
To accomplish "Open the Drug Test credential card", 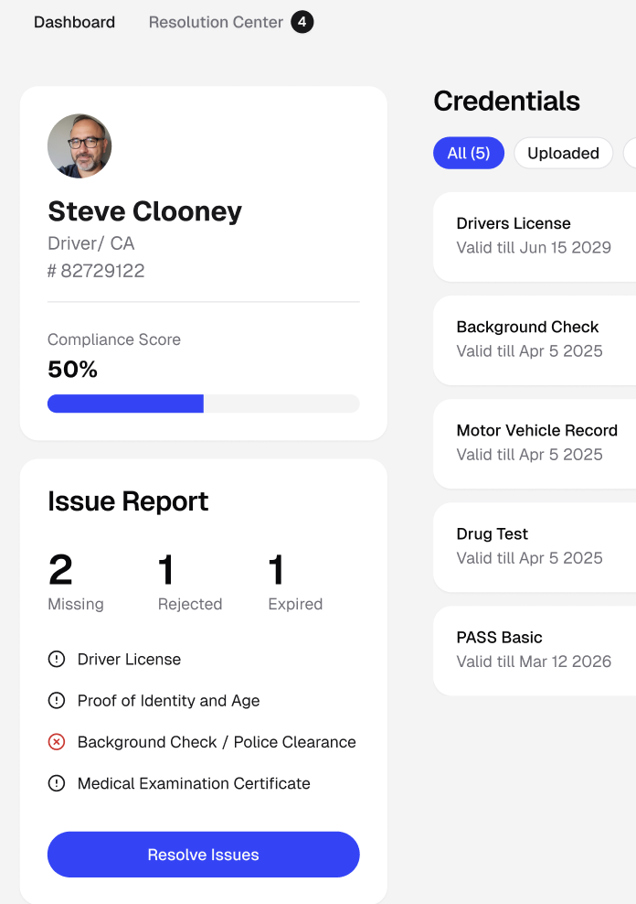I will 535,545.
